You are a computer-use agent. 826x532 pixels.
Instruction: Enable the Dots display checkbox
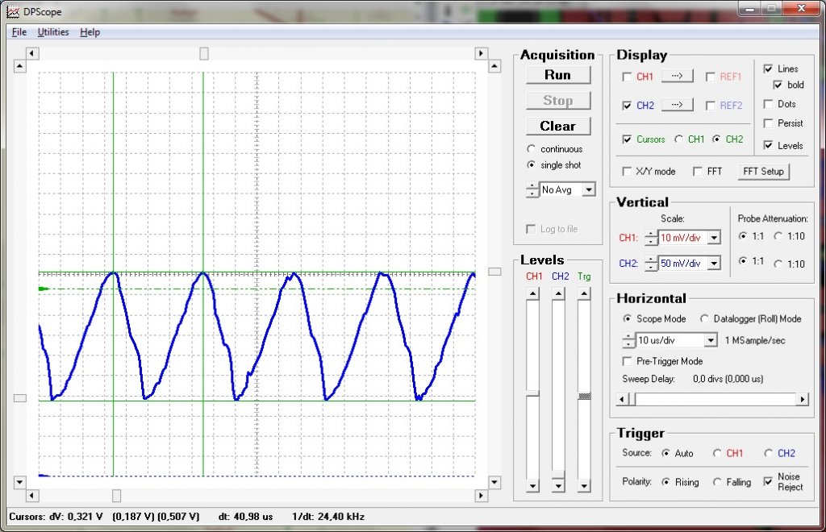point(768,104)
